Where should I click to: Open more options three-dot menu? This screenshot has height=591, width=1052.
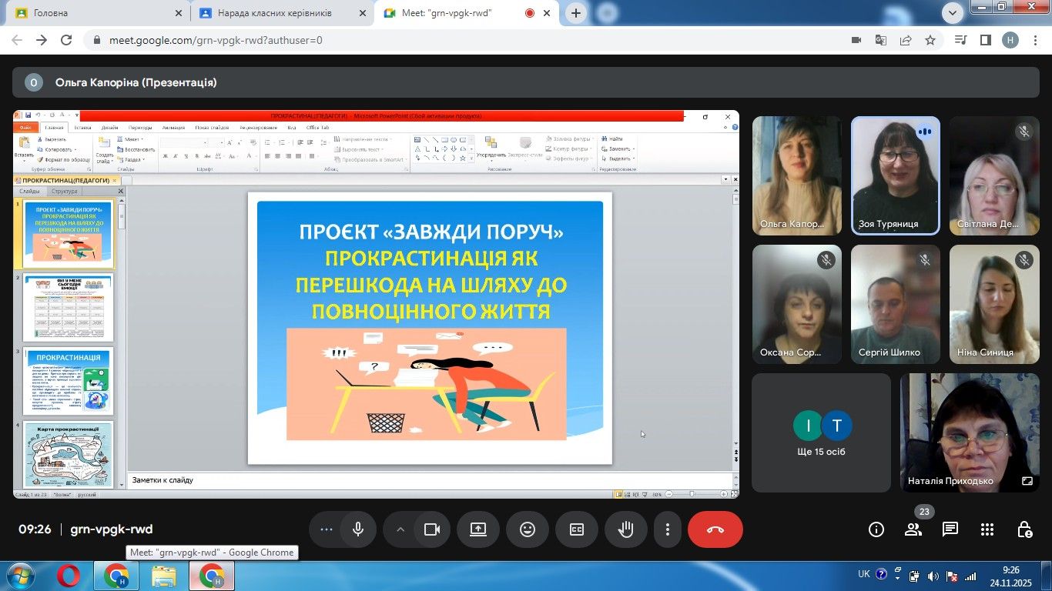pyautogui.click(x=668, y=529)
